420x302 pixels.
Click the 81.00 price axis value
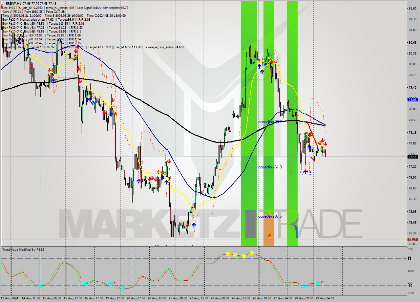pos(412,30)
